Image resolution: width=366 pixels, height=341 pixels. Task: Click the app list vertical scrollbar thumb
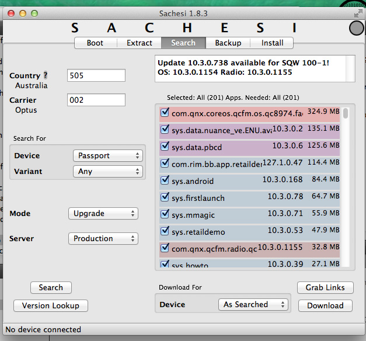(346, 113)
